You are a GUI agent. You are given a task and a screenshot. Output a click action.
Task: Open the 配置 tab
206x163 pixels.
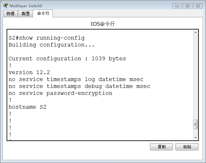click(25, 14)
